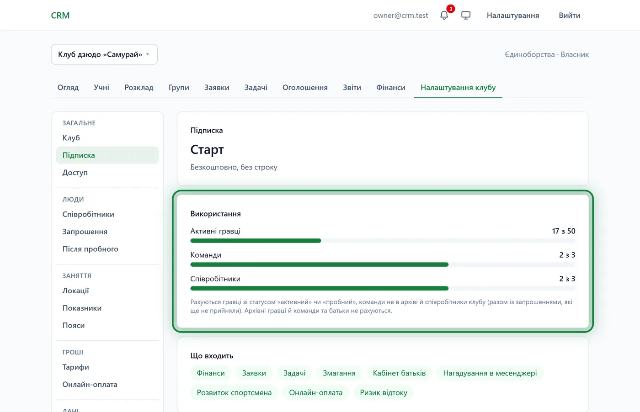640x412 pixels.
Task: Go to Запрошення in the sidebar
Action: click(107, 232)
